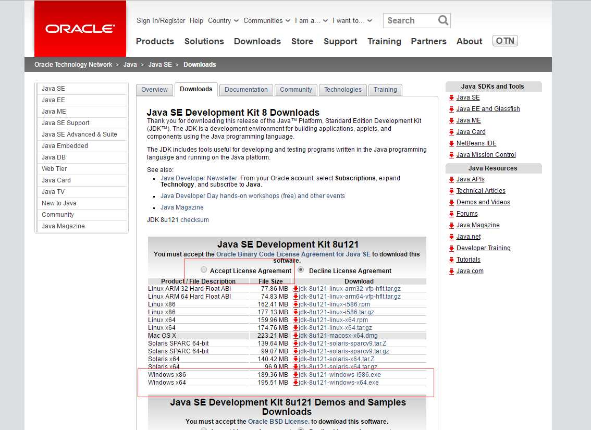Click the OTN button
Image resolution: width=591 pixels, height=430 pixels.
point(505,41)
